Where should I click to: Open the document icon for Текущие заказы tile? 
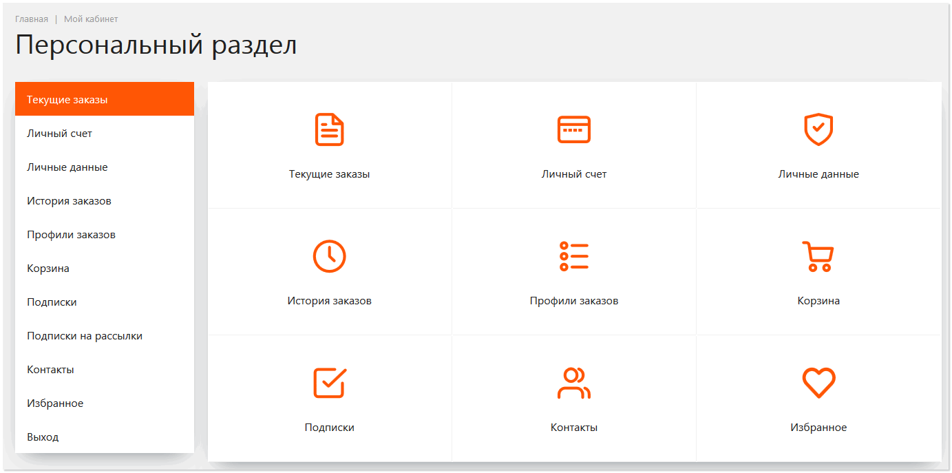pos(329,129)
